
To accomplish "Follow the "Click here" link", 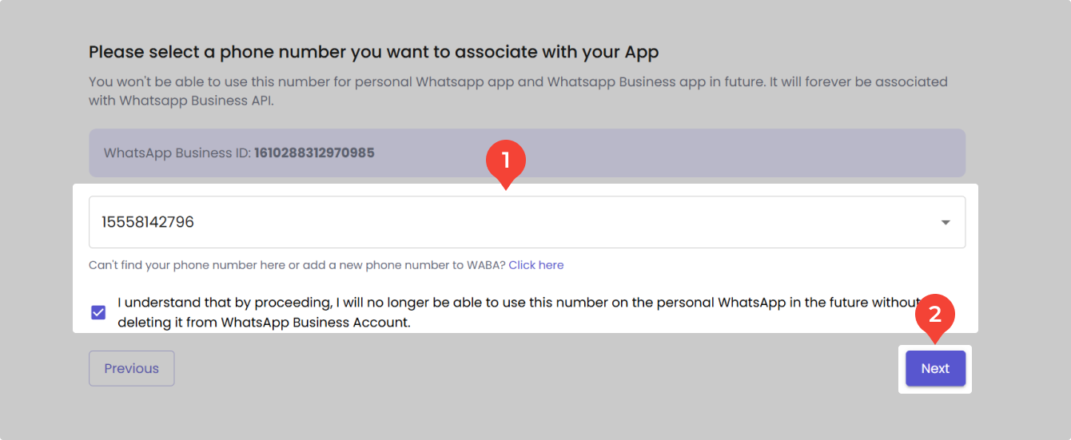I will tap(535, 265).
